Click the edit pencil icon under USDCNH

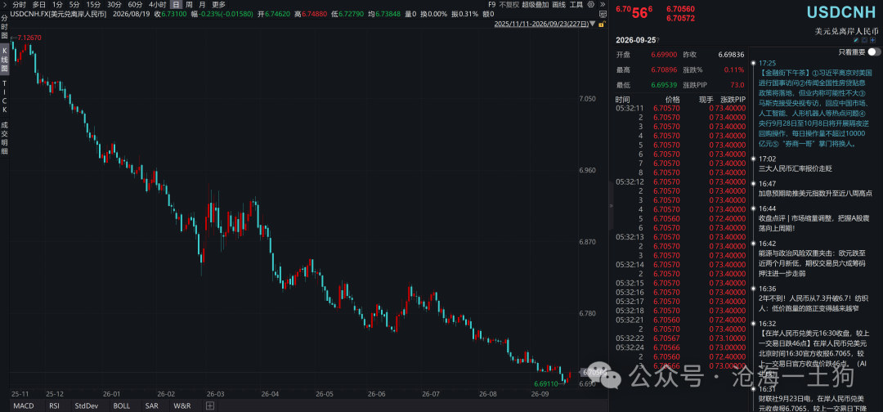[x=856, y=40]
